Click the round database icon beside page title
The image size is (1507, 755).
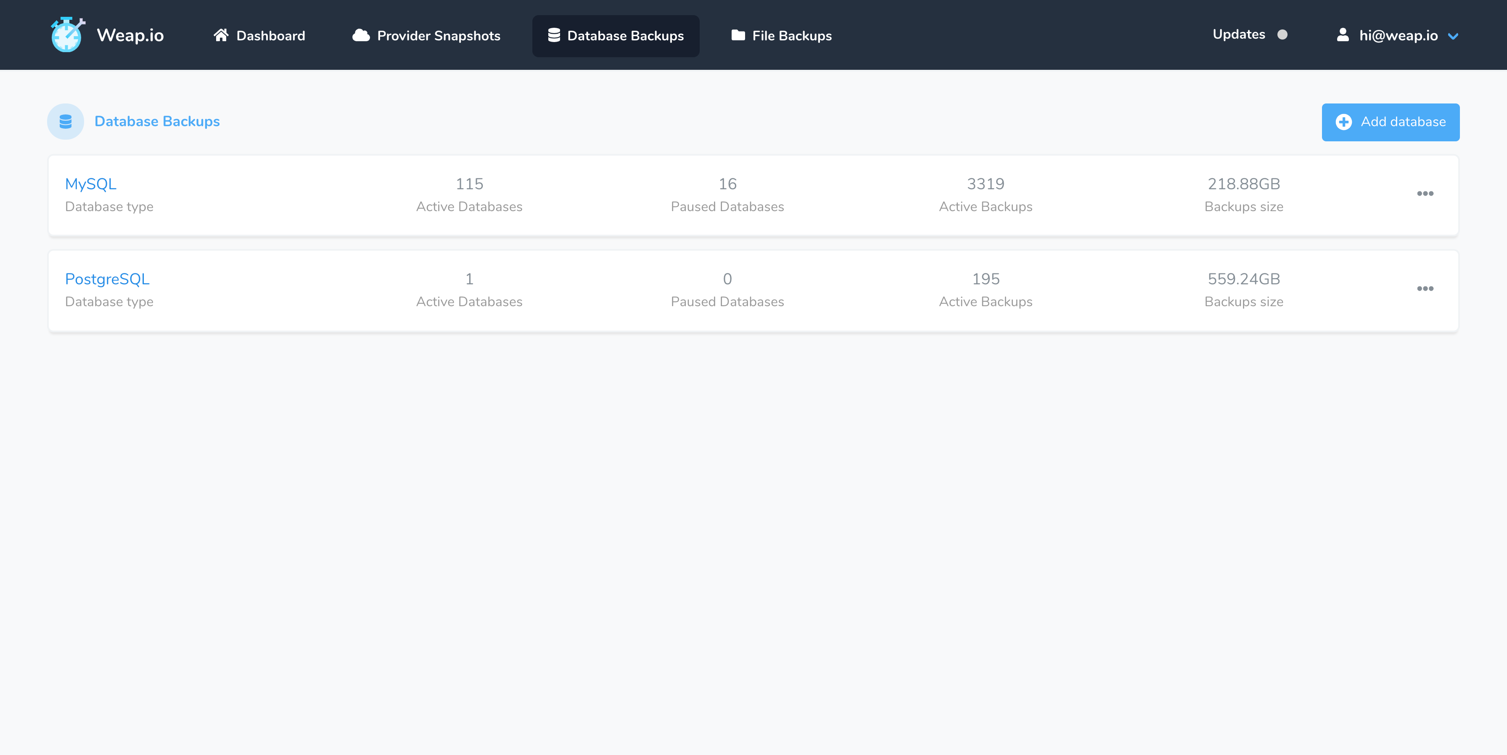pos(66,121)
